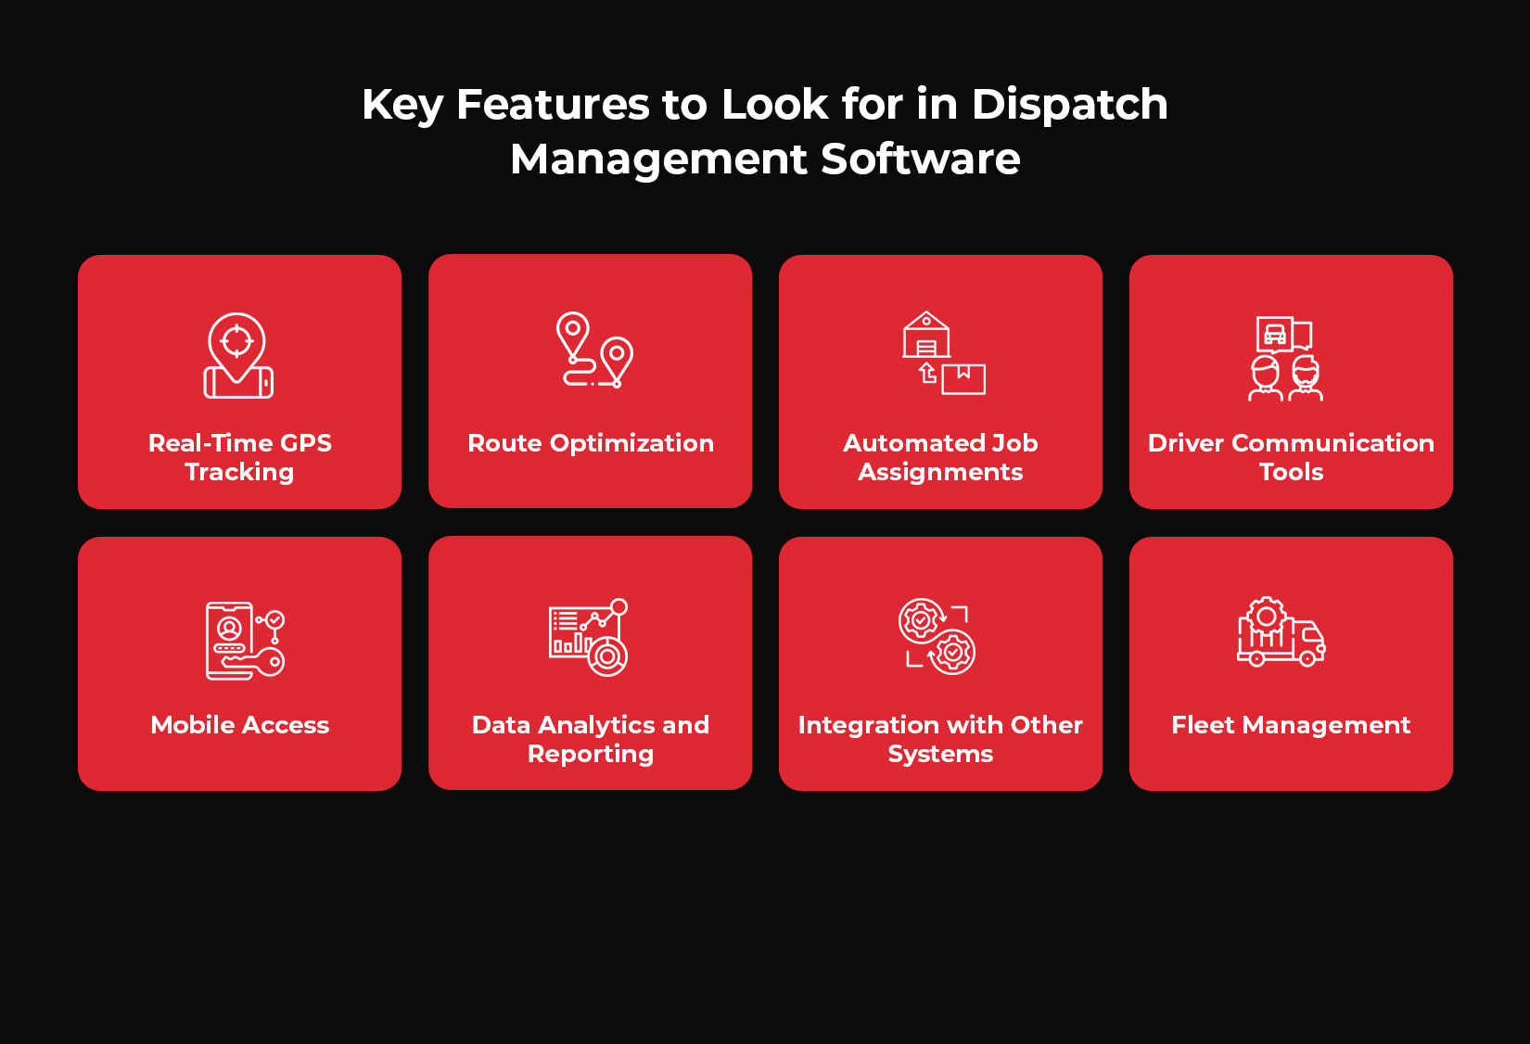Click the integration gears icon
The height and width of the screenshot is (1044, 1530).
click(937, 636)
